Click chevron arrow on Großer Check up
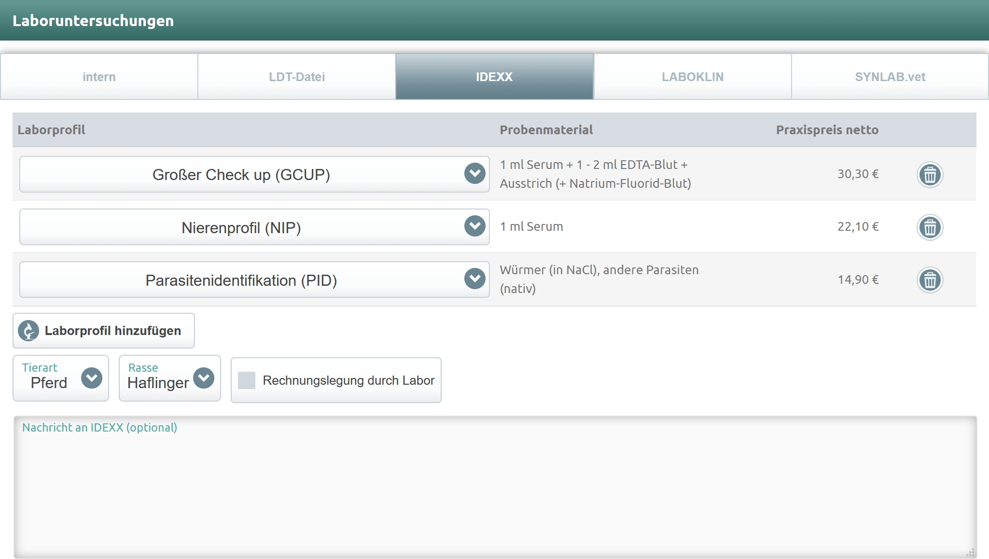The height and width of the screenshot is (559, 989). [474, 173]
